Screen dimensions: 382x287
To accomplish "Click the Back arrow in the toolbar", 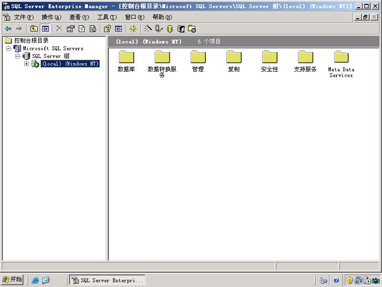I will pos(8,29).
